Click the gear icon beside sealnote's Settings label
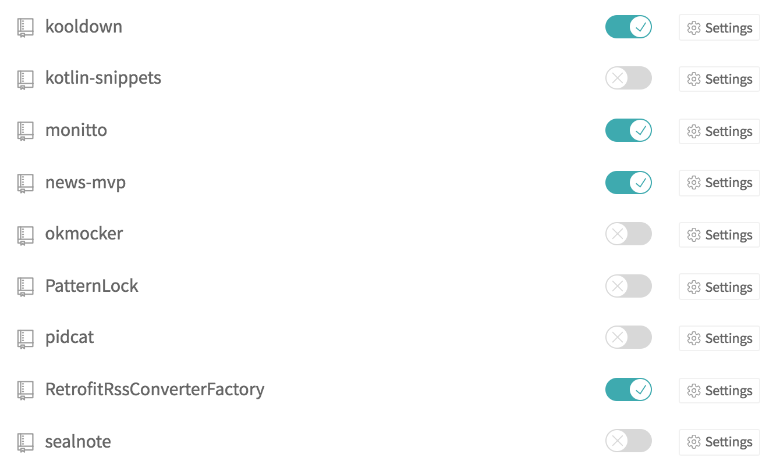 pos(694,442)
